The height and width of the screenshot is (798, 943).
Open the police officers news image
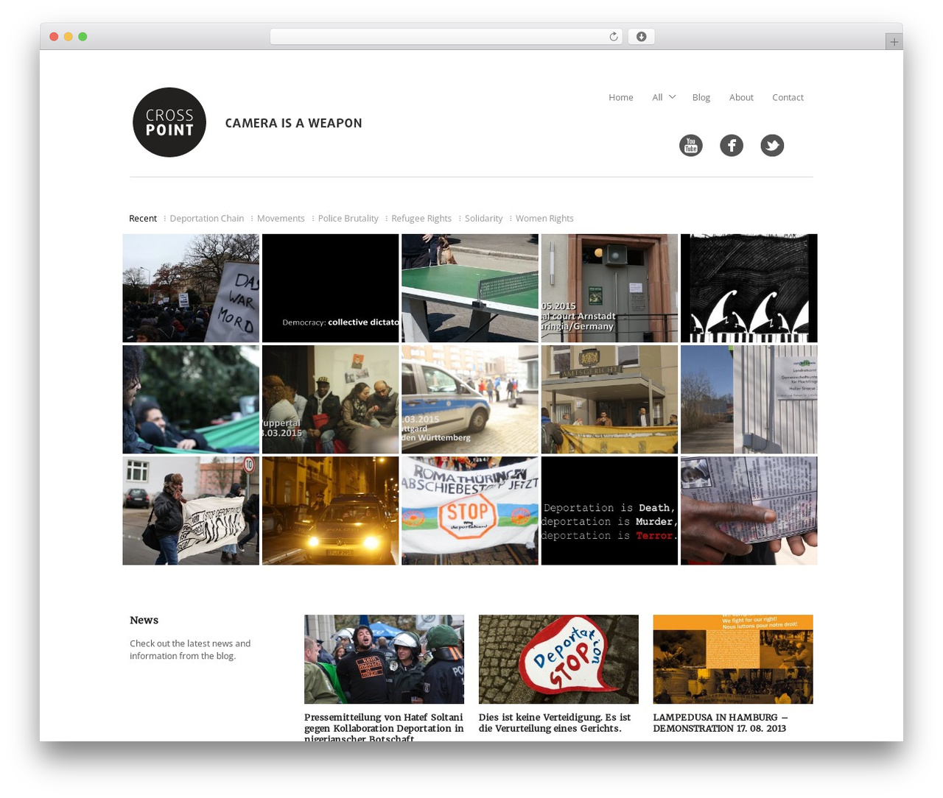[384, 659]
